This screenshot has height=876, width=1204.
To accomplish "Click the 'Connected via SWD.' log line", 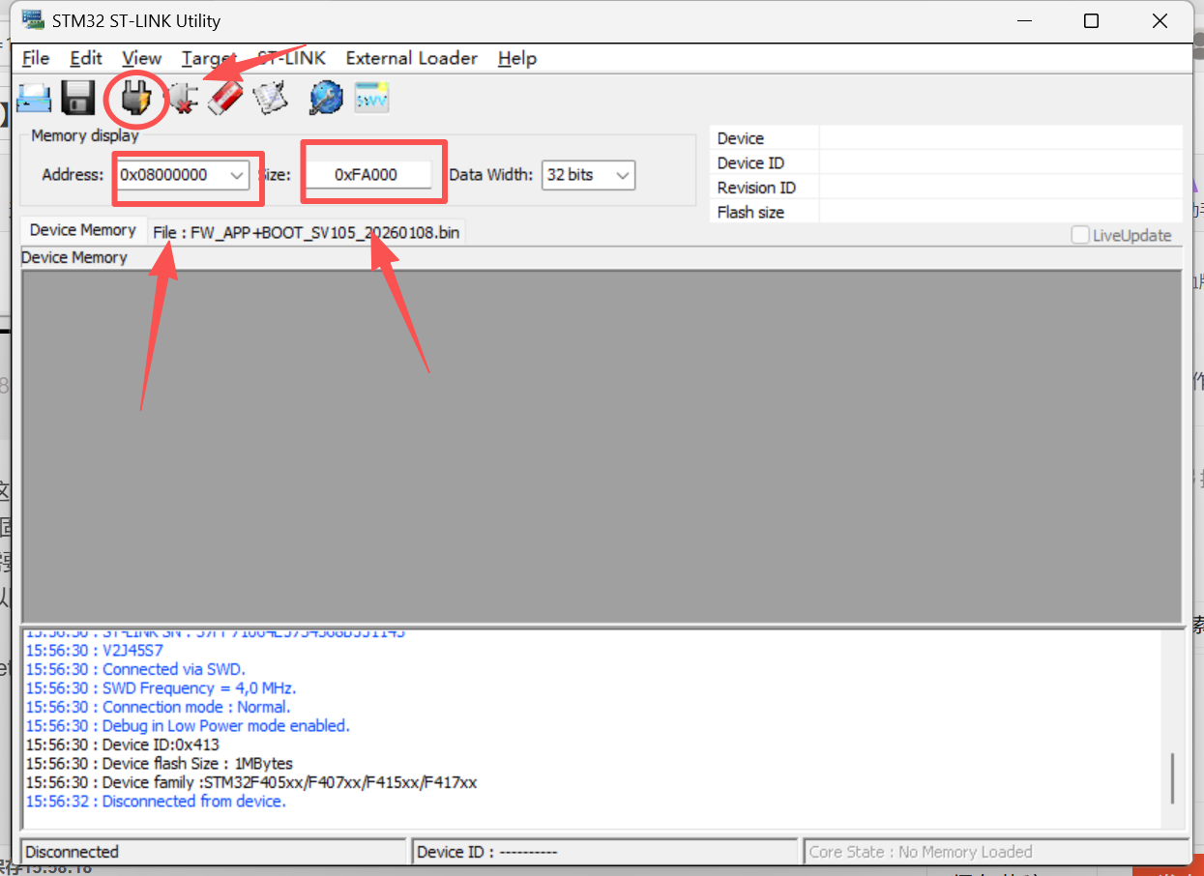I will click(135, 669).
